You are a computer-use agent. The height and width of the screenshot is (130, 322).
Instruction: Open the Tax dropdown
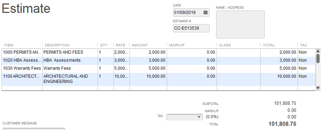tap(184, 117)
